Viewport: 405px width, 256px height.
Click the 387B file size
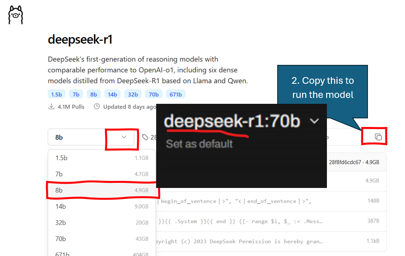[x=373, y=221]
